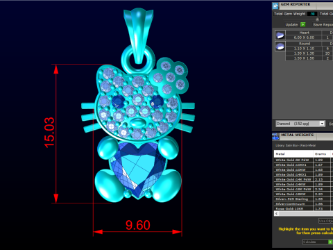Click the 1.50 X 1.50 gem size cell

pos(304,58)
